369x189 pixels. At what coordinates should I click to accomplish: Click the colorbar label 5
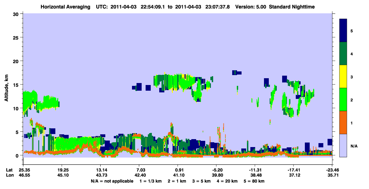click(352, 31)
